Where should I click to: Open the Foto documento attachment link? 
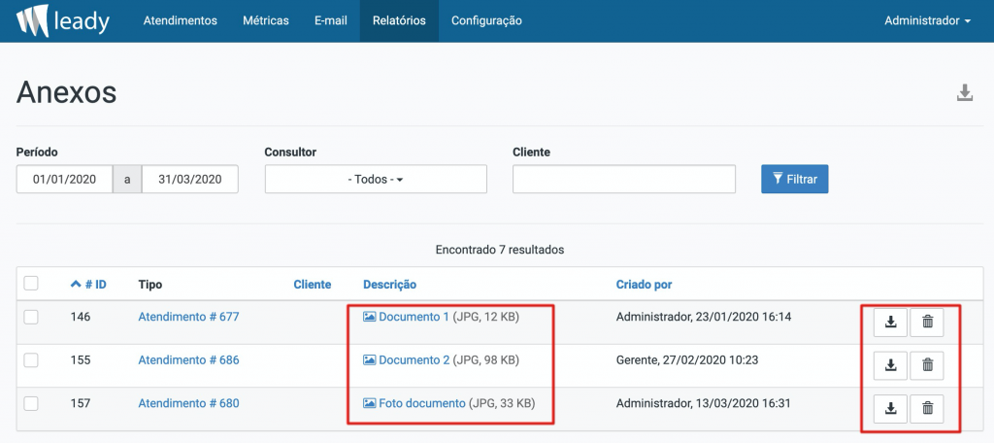(422, 403)
